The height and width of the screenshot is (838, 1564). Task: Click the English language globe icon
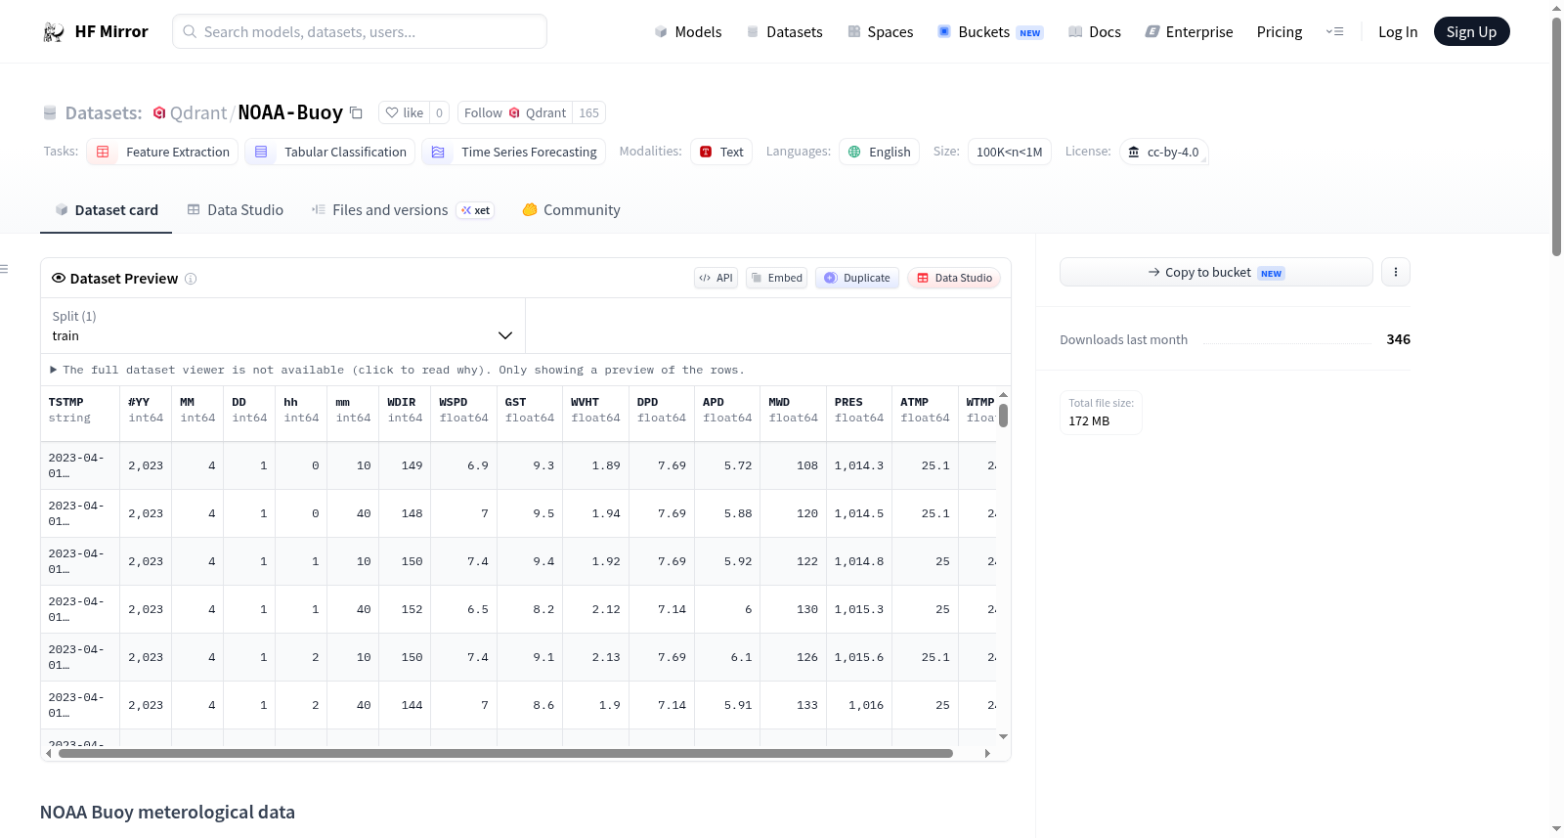tap(854, 152)
